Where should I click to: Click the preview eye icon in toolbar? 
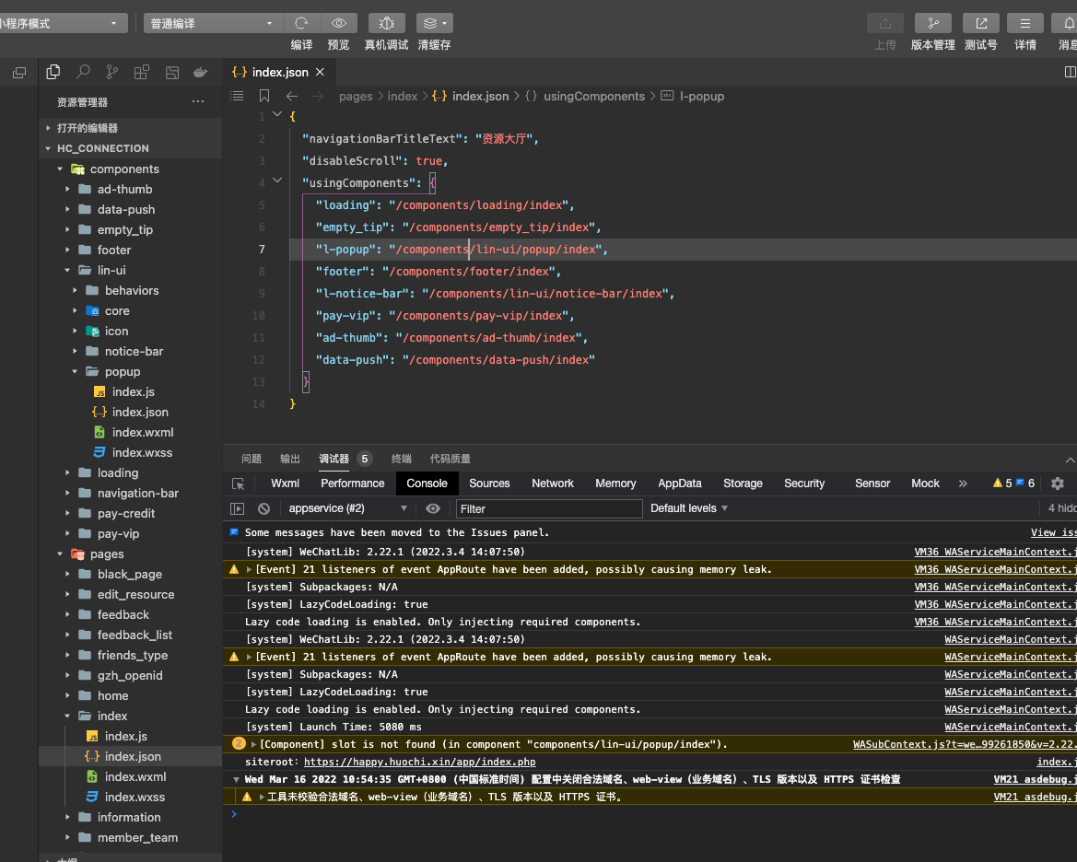click(x=339, y=23)
